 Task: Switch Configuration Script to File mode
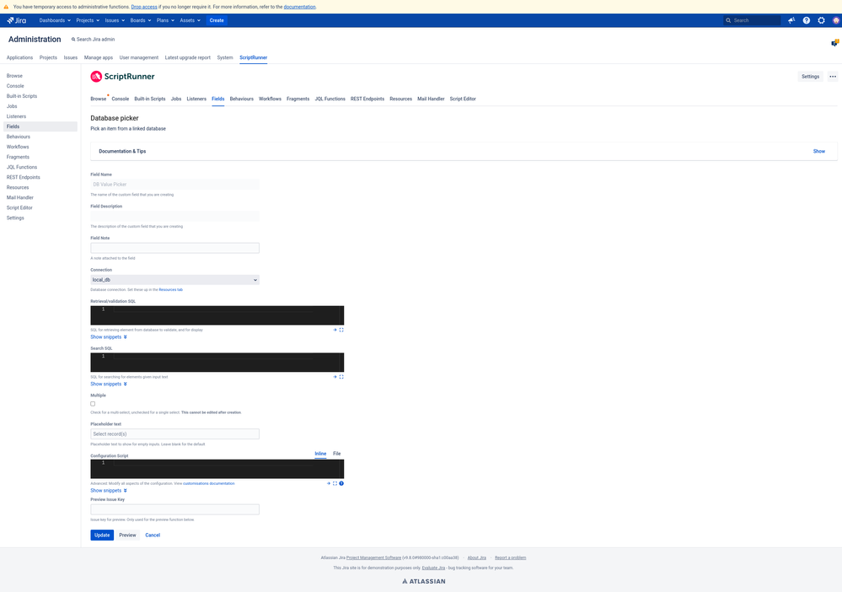point(336,454)
